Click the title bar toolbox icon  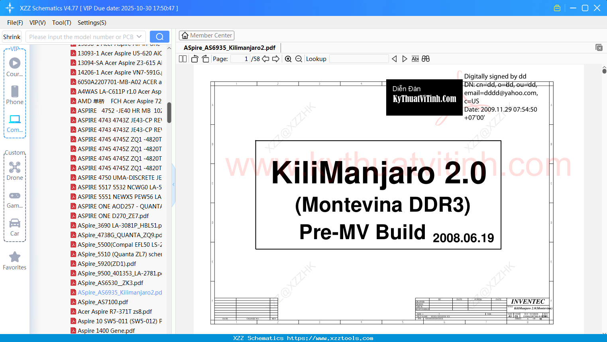click(557, 8)
